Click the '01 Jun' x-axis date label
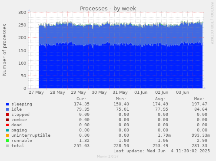 141,92
